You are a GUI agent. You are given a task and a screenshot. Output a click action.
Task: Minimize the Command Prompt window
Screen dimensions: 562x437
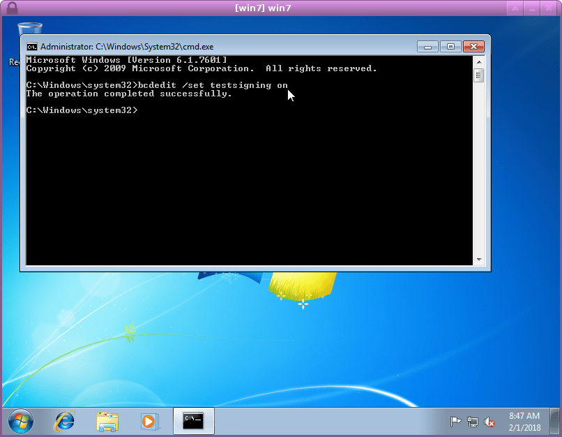point(427,46)
